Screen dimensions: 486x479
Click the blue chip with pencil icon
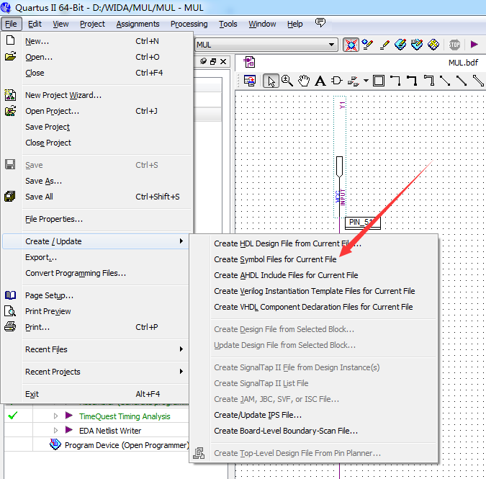(400, 45)
